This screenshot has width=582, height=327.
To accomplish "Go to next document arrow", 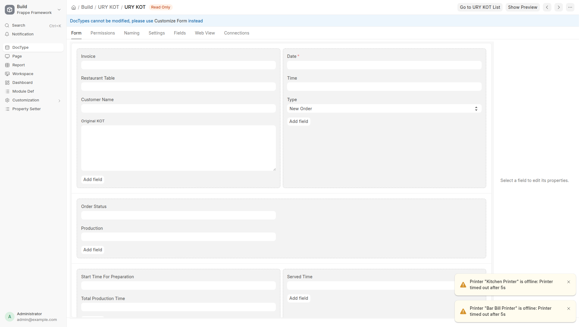I will pyautogui.click(x=559, y=7).
